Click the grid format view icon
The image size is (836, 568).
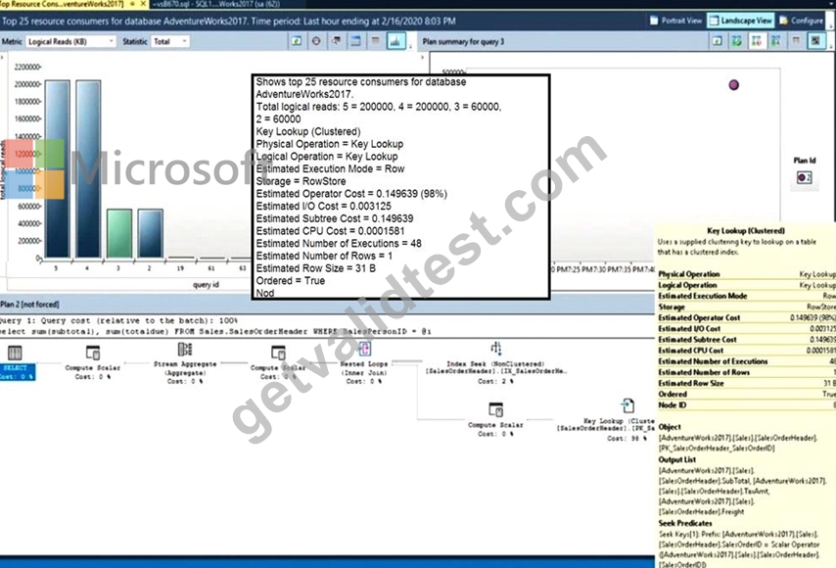(375, 41)
